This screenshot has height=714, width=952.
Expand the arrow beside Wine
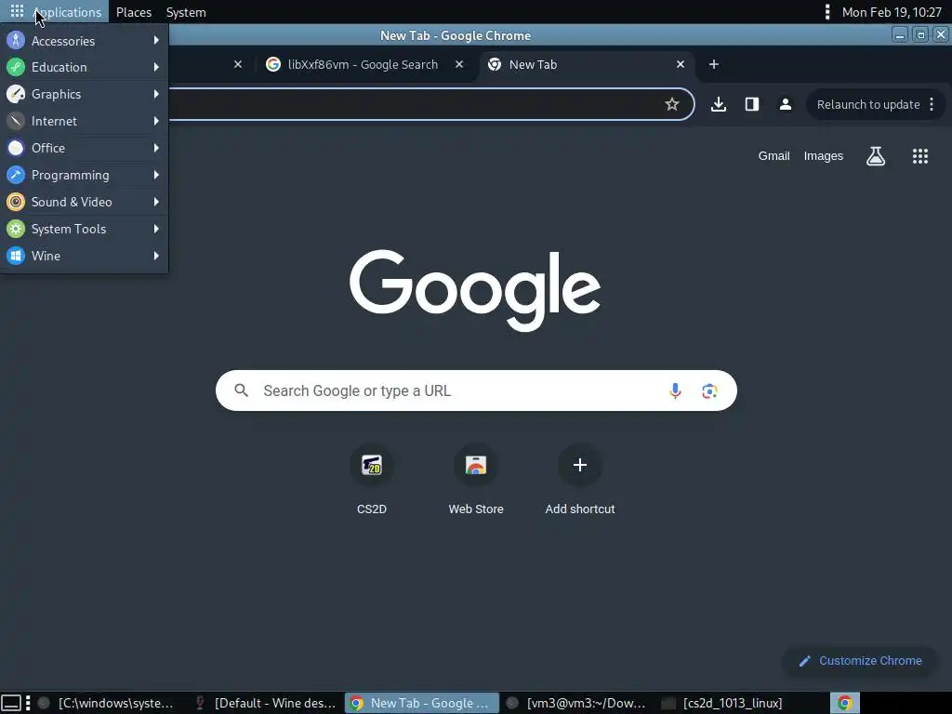tap(156, 256)
